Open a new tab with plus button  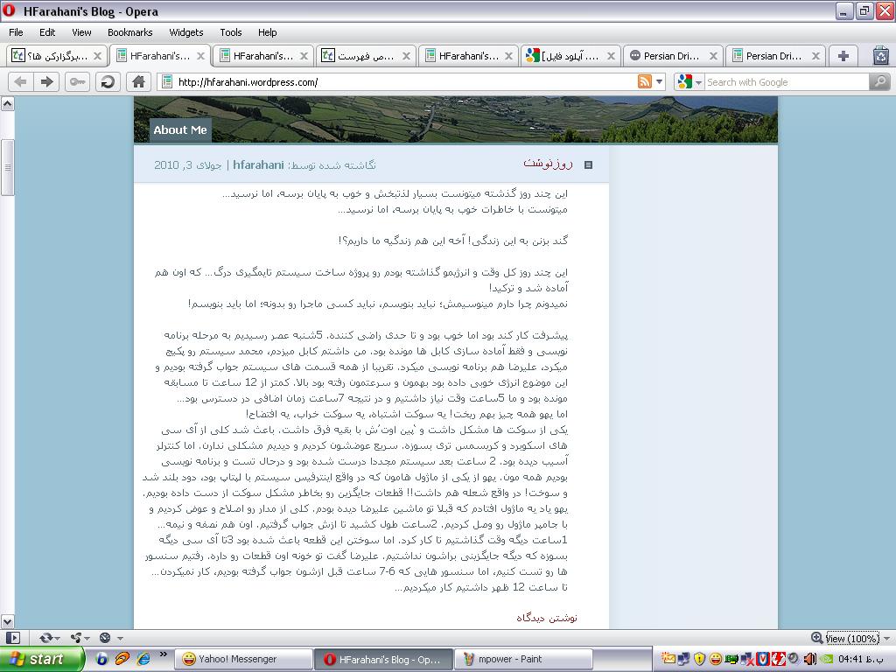tap(843, 56)
